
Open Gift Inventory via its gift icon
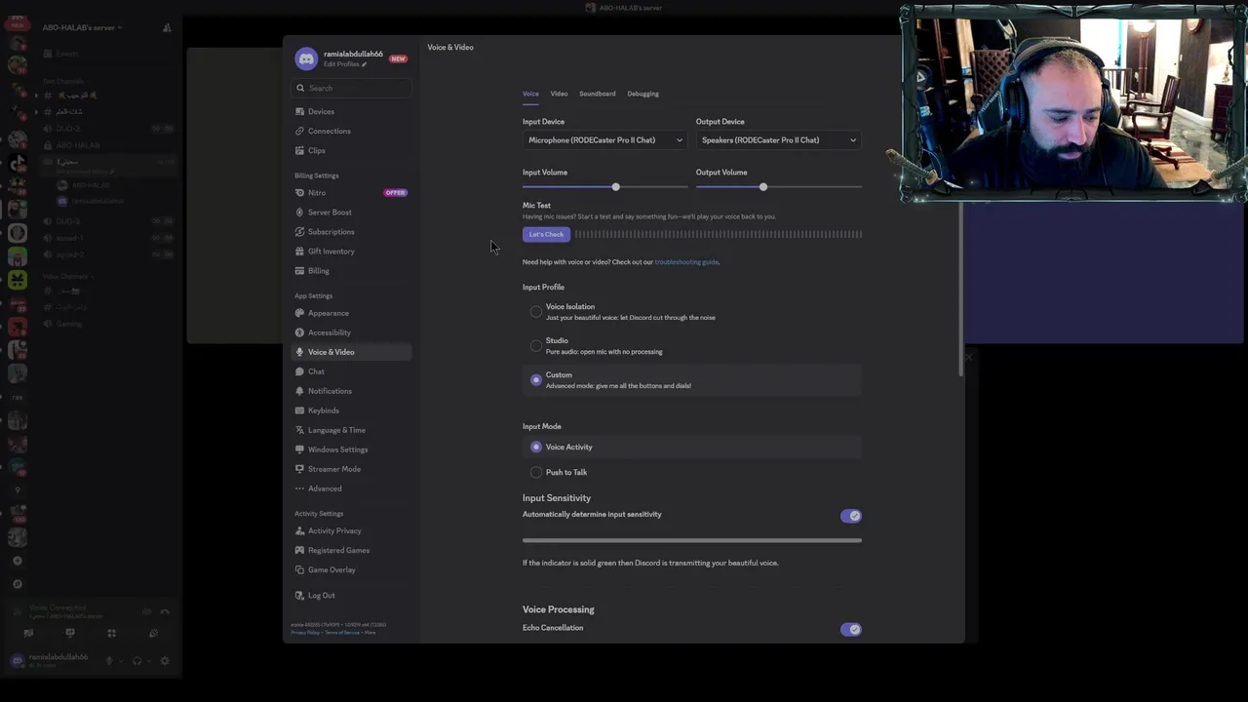click(300, 252)
